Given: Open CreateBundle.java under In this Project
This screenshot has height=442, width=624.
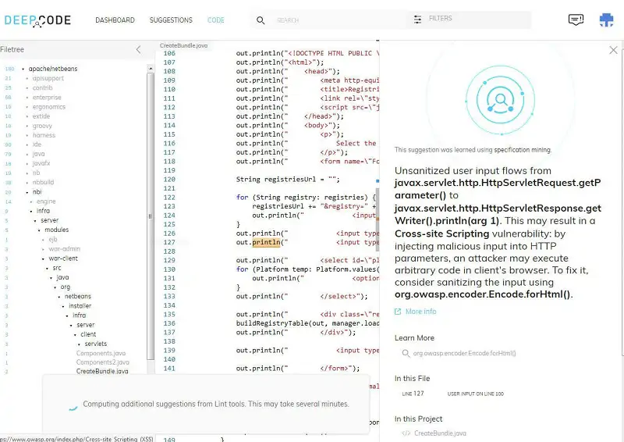Looking at the screenshot, I should click(x=440, y=433).
